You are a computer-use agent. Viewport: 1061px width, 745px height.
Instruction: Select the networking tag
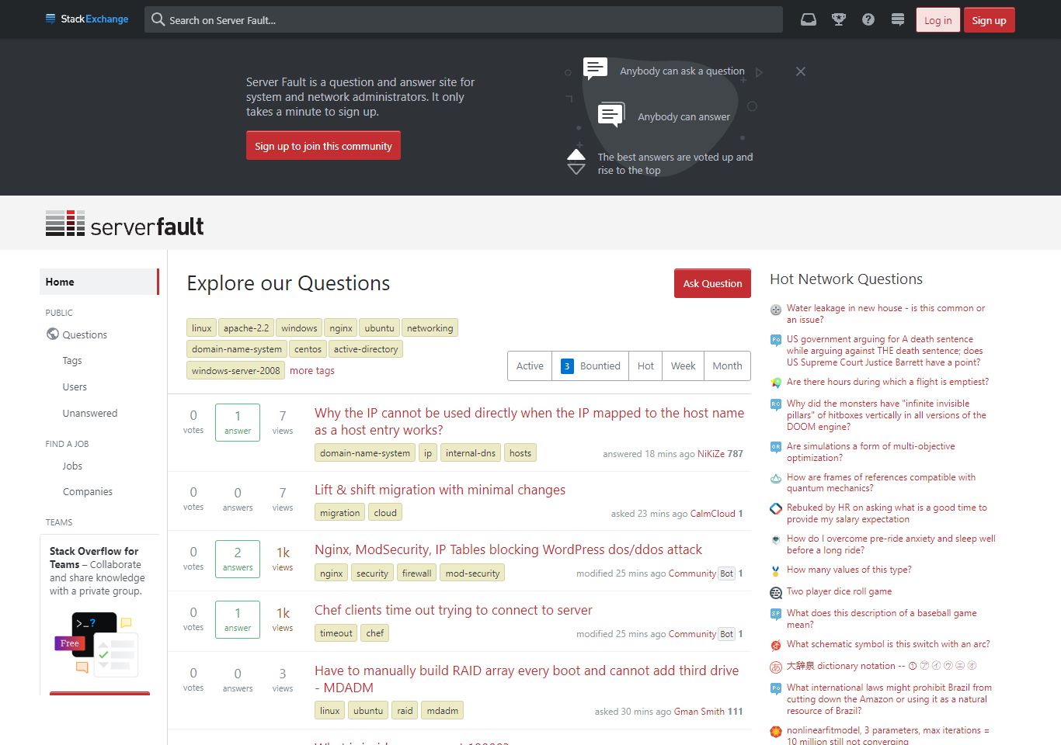click(x=430, y=328)
